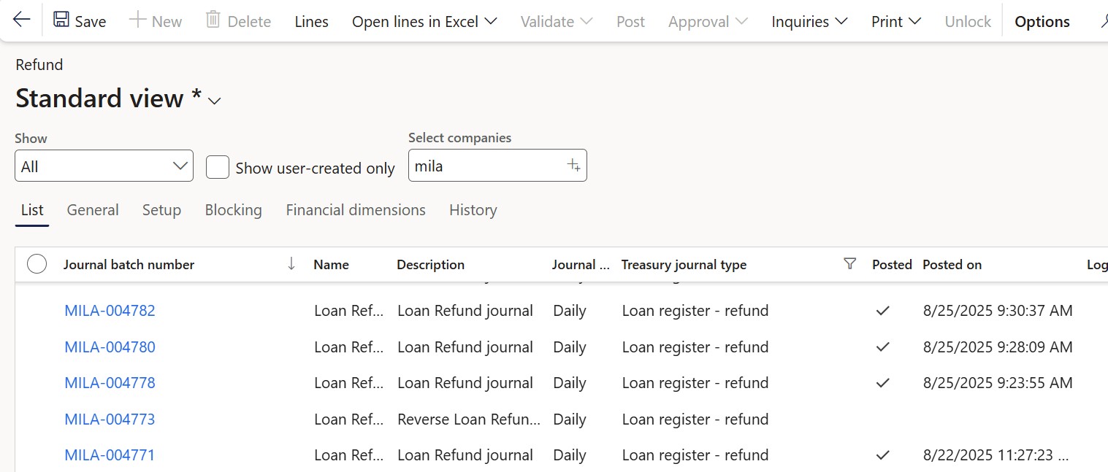Enable the Show user-created only checkbox
Screen dimensions: 1108x472
pos(218,167)
